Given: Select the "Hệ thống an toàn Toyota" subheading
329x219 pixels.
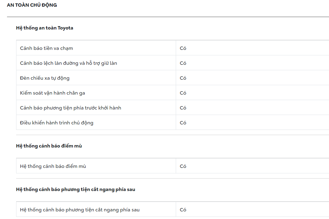Looking at the screenshot, I should [x=44, y=28].
